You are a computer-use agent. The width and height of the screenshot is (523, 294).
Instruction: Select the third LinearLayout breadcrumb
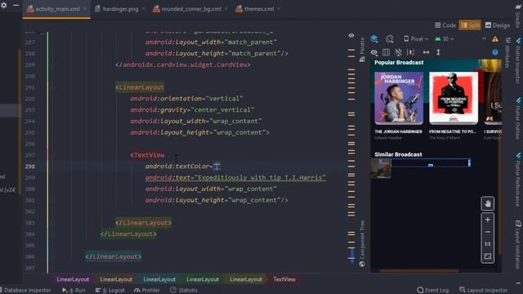[x=159, y=279]
